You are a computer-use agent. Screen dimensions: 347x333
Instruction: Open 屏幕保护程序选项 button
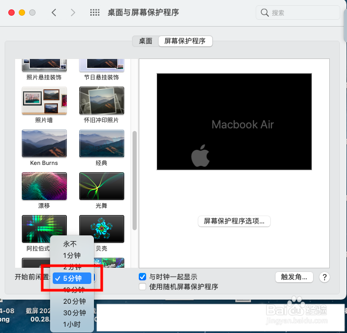tap(234, 221)
